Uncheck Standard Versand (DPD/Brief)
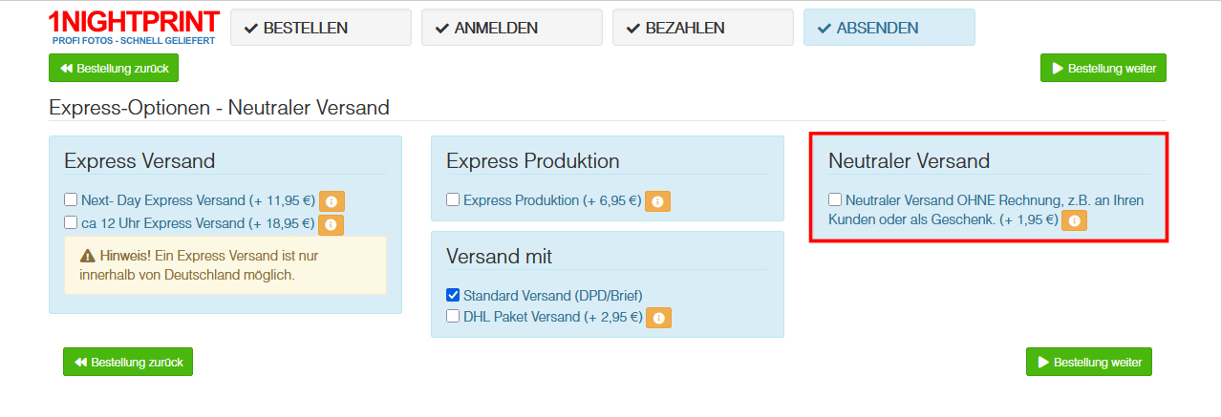This screenshot has height=417, width=1221. (x=453, y=296)
